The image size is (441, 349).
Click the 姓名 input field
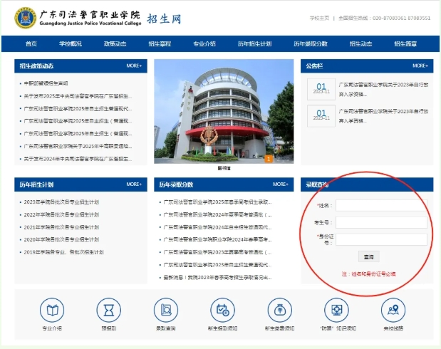(x=381, y=205)
